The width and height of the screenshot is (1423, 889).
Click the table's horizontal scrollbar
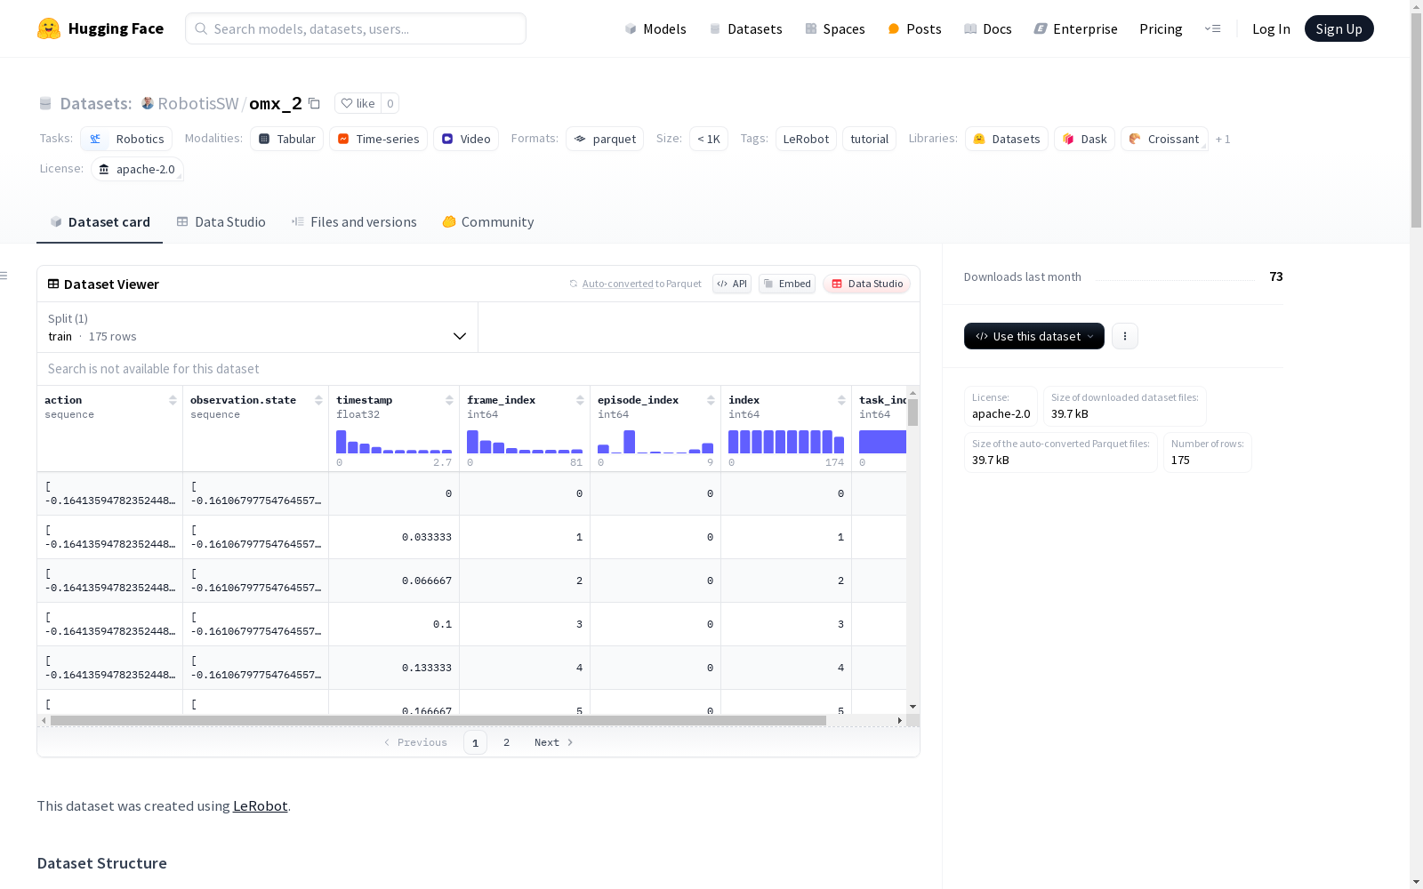(x=438, y=720)
